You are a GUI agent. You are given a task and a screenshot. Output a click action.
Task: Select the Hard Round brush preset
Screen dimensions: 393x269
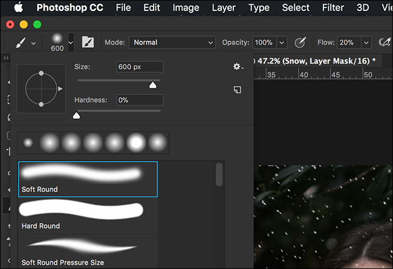88,216
